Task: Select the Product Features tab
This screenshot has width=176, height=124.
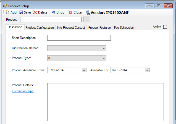Action: click(x=99, y=28)
